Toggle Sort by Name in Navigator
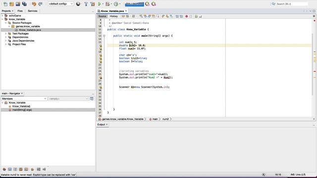Image resolution: width=317 pixels, height=178 pixels. (x=39, y=169)
